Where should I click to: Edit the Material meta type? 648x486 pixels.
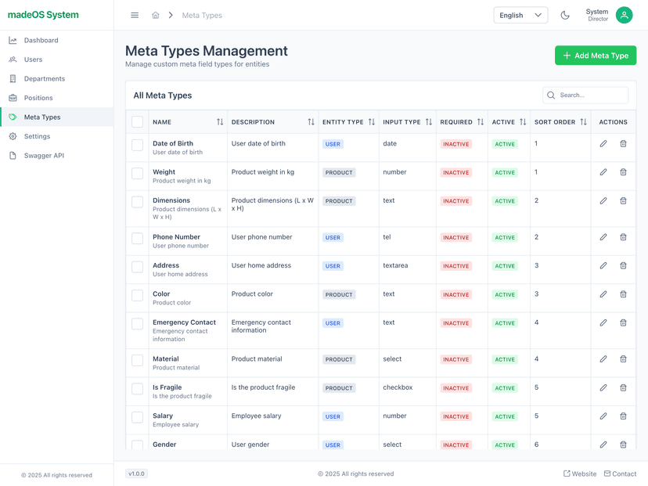tap(603, 359)
